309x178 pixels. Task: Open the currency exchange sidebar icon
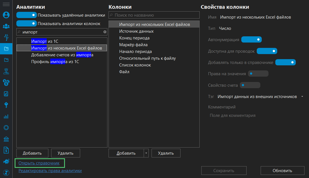6,82
